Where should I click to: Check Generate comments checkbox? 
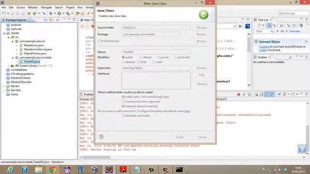pyautogui.click(x=123, y=116)
